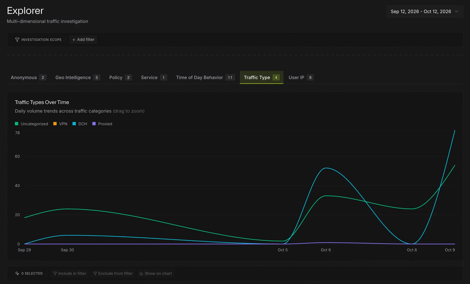
Task: Click the Oct 9 axis label
Action: point(450,250)
